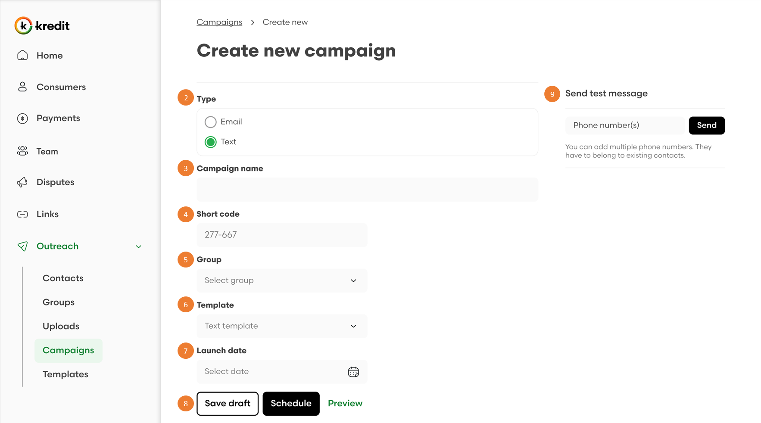Follow the Campaigns breadcrumb link
This screenshot has width=761, height=423.
tap(219, 22)
